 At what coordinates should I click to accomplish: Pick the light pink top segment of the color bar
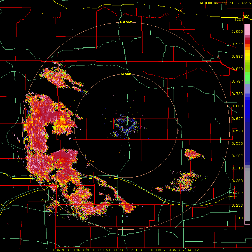pos(247,30)
